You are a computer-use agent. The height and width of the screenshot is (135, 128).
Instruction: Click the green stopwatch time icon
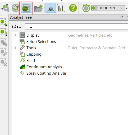(x=86, y=8)
